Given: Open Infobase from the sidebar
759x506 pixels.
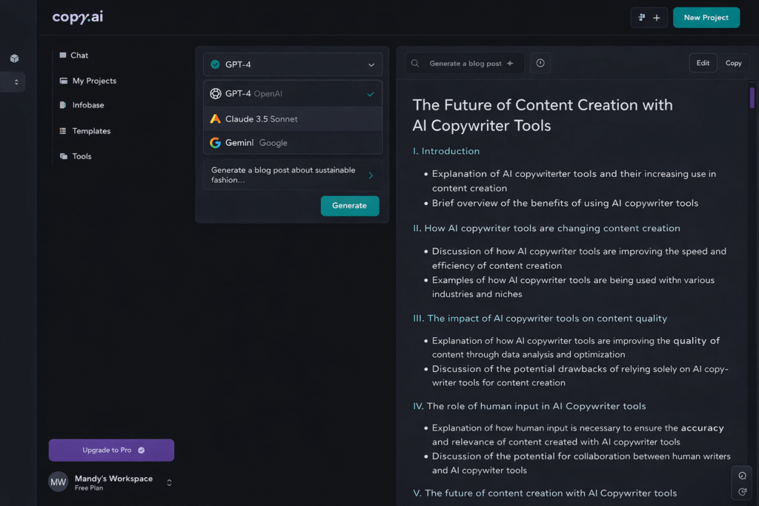Looking at the screenshot, I should point(64,105).
